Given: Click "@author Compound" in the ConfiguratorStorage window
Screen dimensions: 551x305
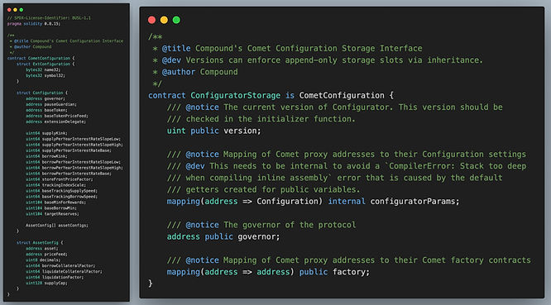Looking at the screenshot, I should coord(195,72).
